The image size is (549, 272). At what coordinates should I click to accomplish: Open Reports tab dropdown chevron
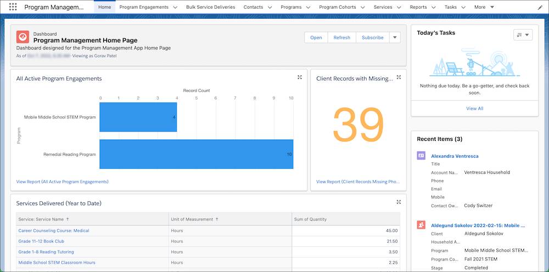pyautogui.click(x=434, y=7)
